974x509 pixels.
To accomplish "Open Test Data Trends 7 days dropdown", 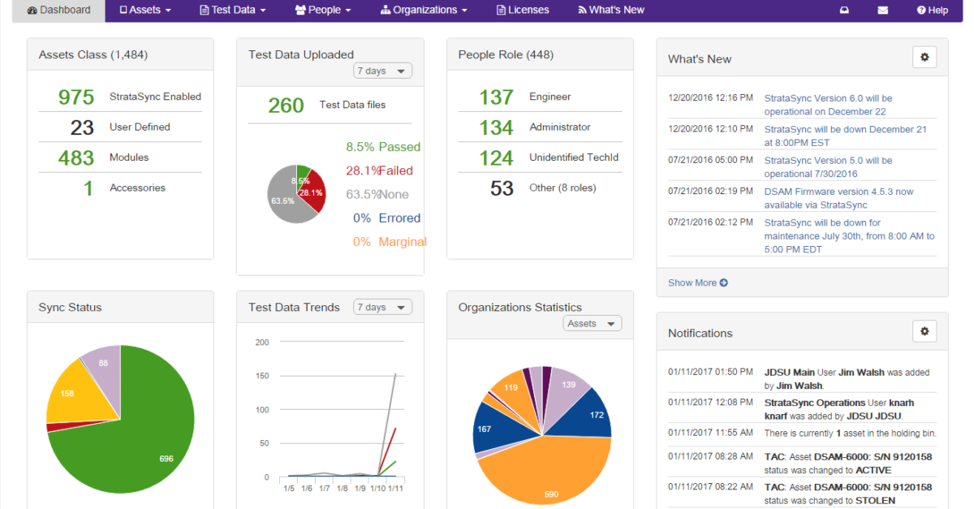I will point(382,308).
